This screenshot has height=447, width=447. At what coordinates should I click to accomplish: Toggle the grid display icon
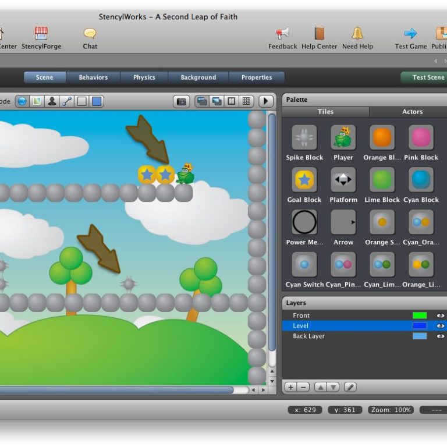click(x=246, y=101)
